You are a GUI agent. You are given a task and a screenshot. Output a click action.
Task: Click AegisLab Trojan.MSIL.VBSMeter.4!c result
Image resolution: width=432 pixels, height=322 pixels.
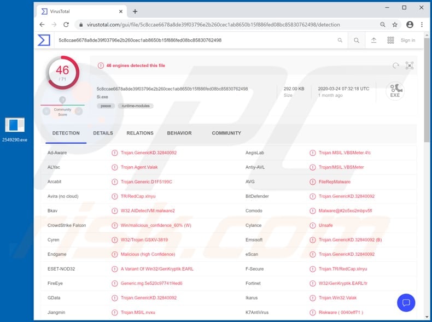pos(345,153)
